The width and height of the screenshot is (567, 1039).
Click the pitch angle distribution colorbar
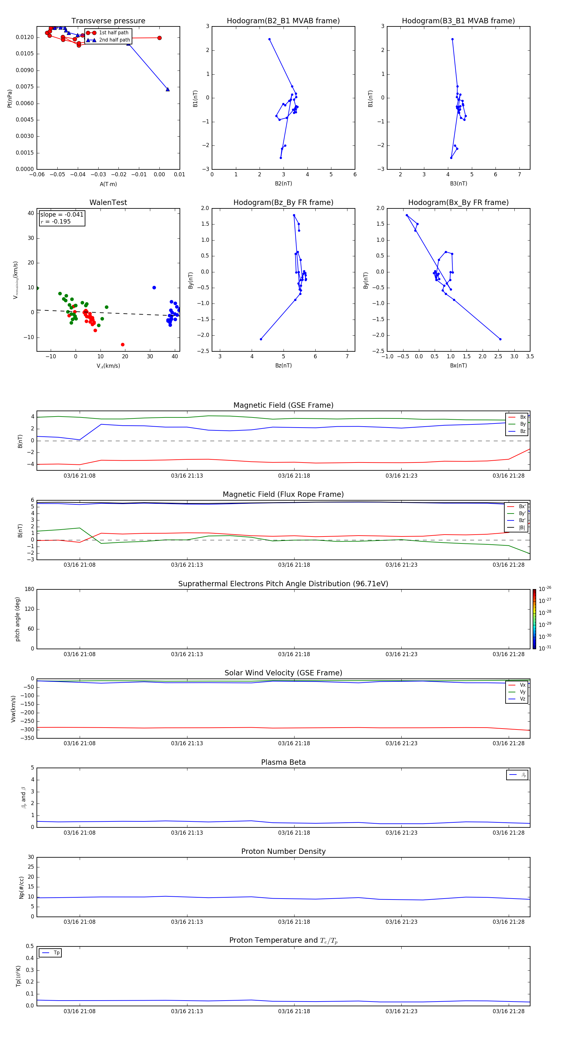tap(534, 619)
